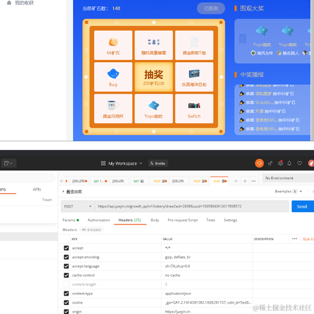Open the No Environment dropdown
314x314 pixels.
coord(288,178)
